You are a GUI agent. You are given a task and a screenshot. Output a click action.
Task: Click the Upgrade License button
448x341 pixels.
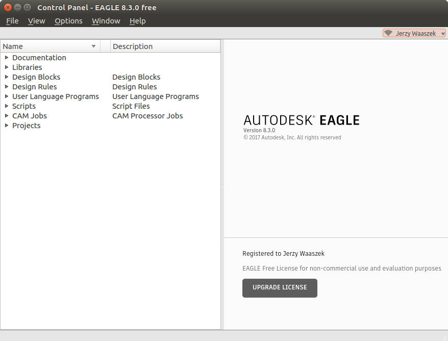click(x=280, y=288)
